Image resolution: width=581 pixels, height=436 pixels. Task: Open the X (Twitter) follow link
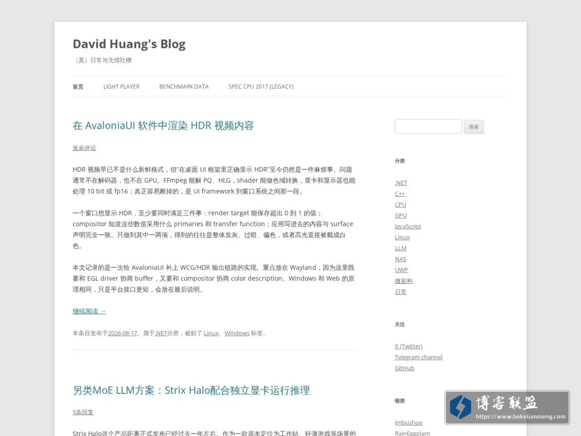[409, 346]
